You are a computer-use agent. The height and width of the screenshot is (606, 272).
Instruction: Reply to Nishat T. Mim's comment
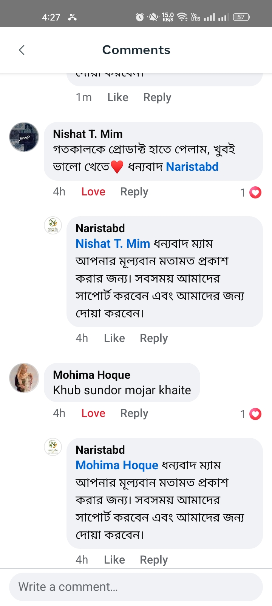pos(134,192)
